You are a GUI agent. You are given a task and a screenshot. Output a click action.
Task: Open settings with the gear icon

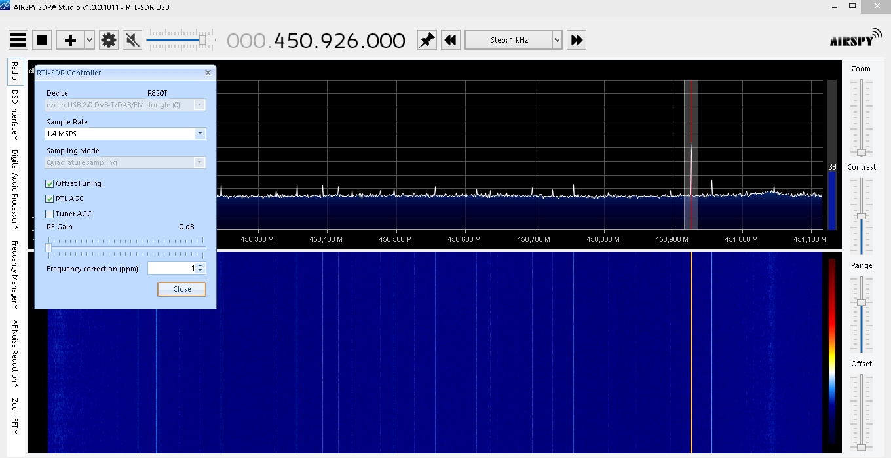(x=109, y=40)
